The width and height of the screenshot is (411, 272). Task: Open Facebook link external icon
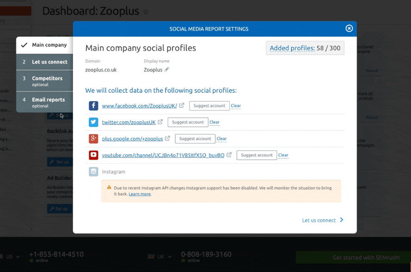(182, 105)
